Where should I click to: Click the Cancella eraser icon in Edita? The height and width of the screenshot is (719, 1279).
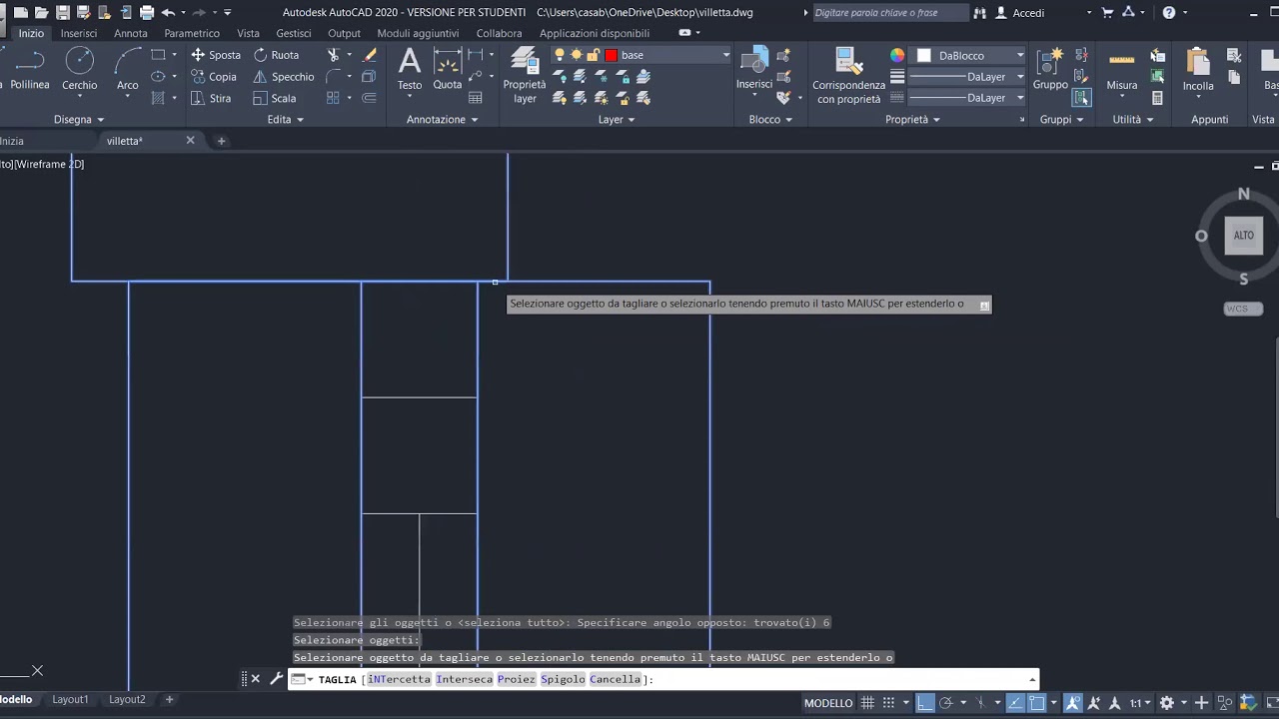pyautogui.click(x=370, y=55)
